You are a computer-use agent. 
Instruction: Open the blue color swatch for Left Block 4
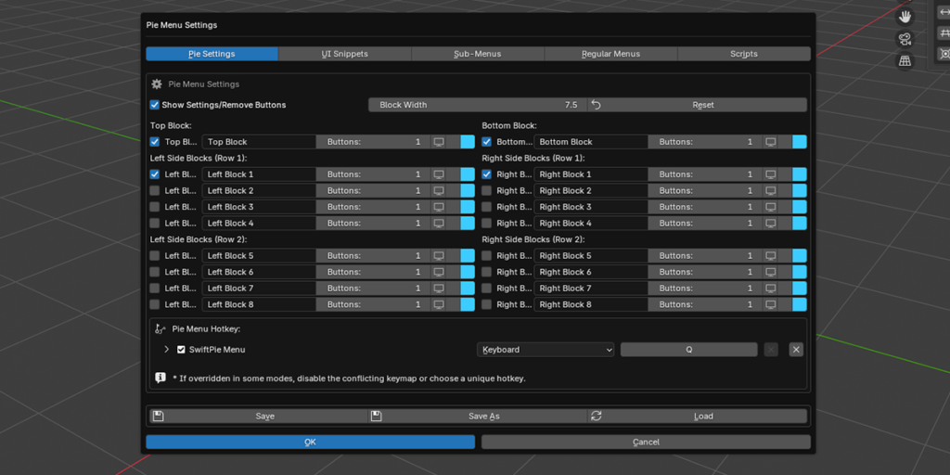point(468,224)
